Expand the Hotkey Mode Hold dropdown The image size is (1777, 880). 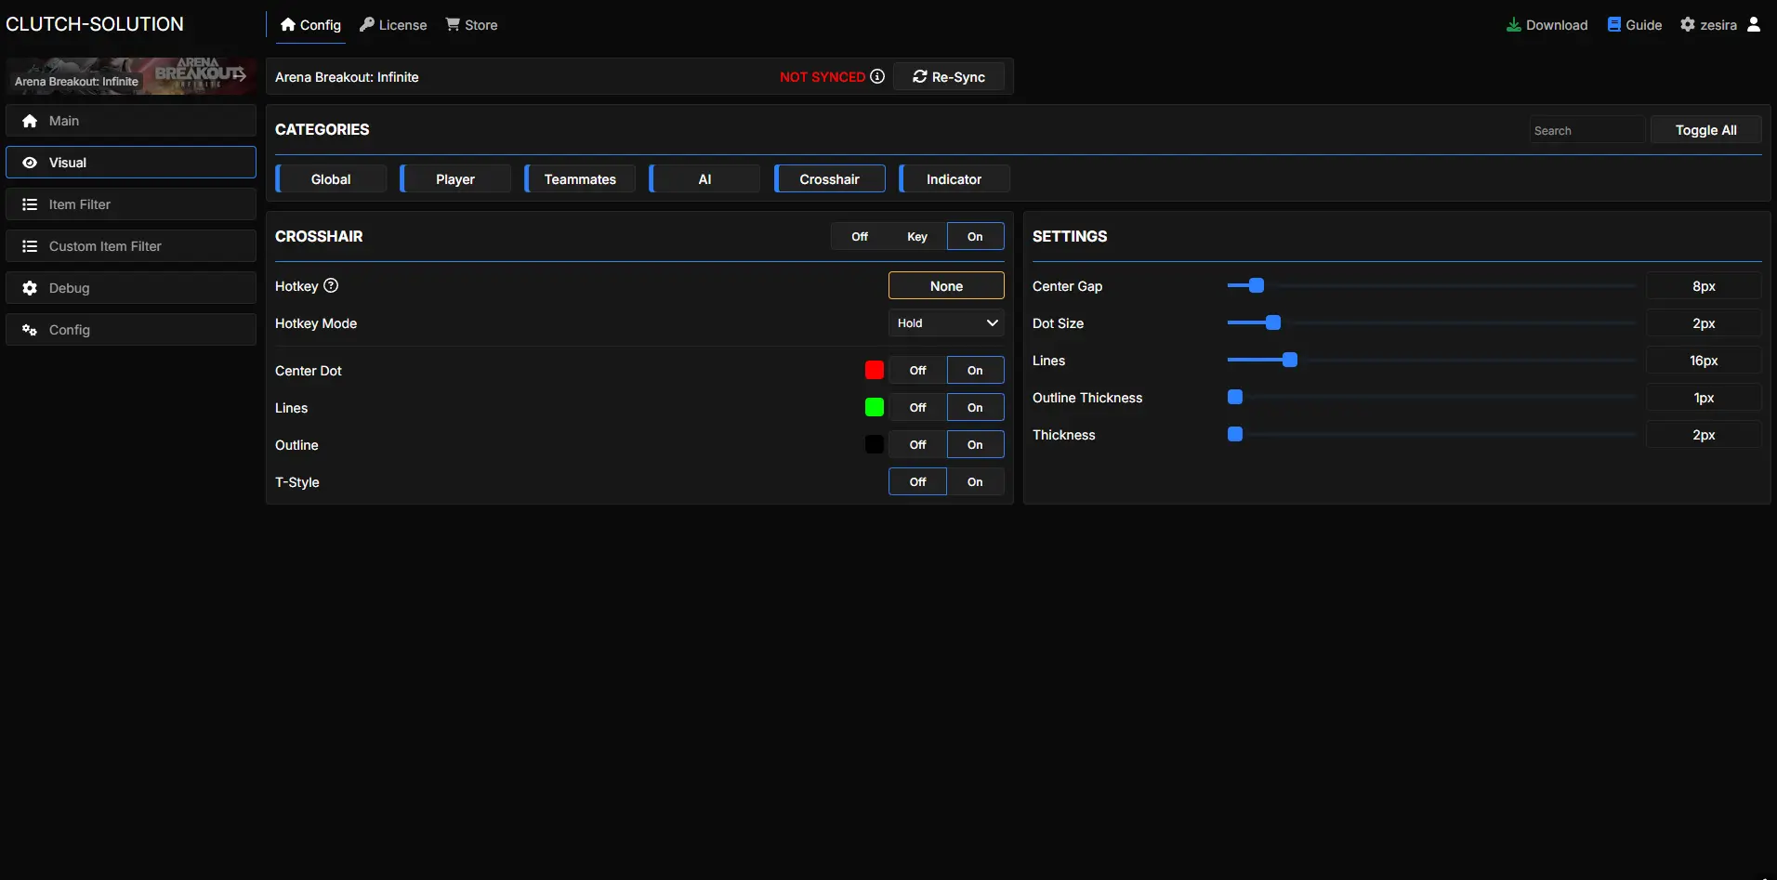click(946, 323)
